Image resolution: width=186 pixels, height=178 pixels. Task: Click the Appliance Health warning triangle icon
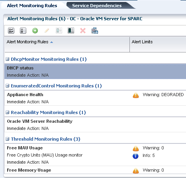tap(136, 95)
